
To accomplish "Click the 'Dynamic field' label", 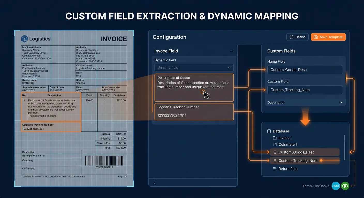I will [165, 60].
